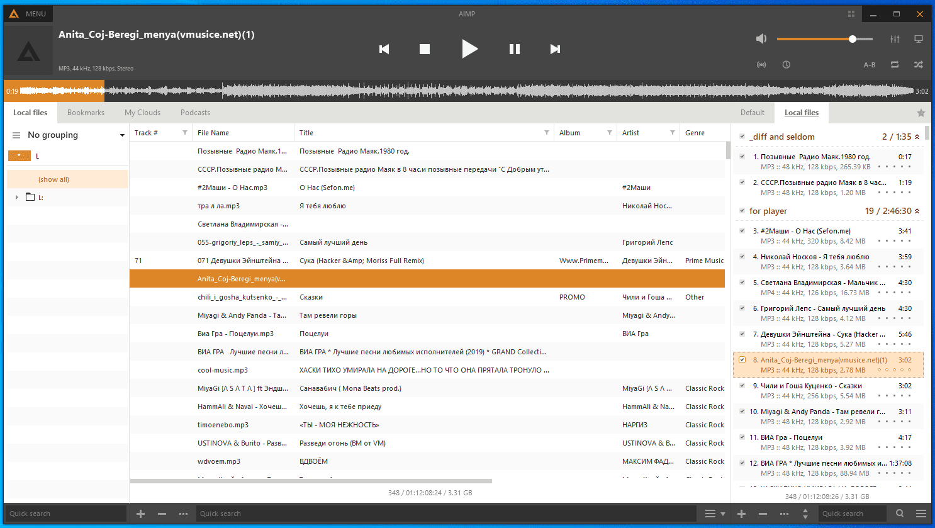Screen dimensions: 935x528
Task: Open the Podcasts tab
Action: [195, 113]
